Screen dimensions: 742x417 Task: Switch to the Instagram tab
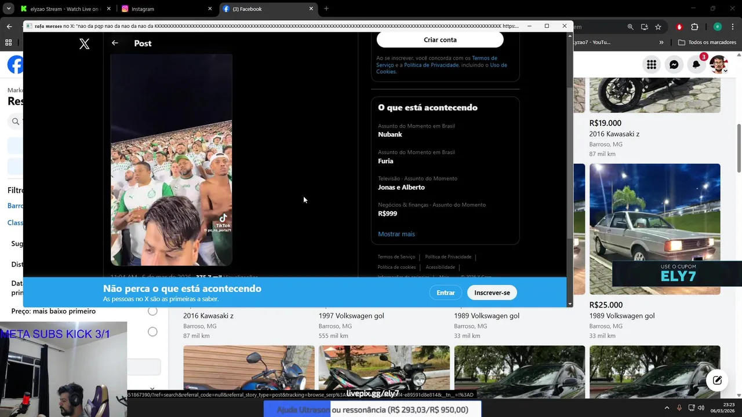(167, 9)
